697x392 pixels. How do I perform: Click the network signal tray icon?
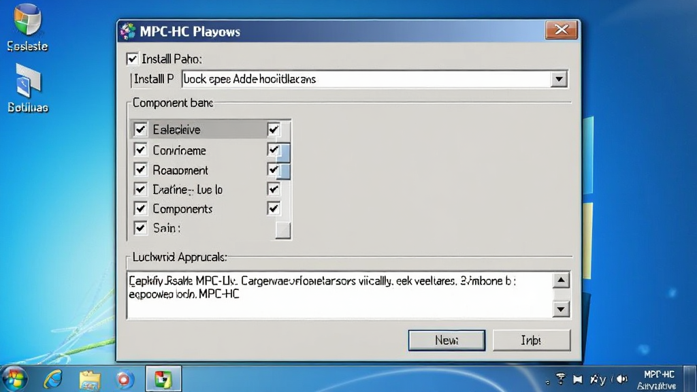click(x=561, y=378)
